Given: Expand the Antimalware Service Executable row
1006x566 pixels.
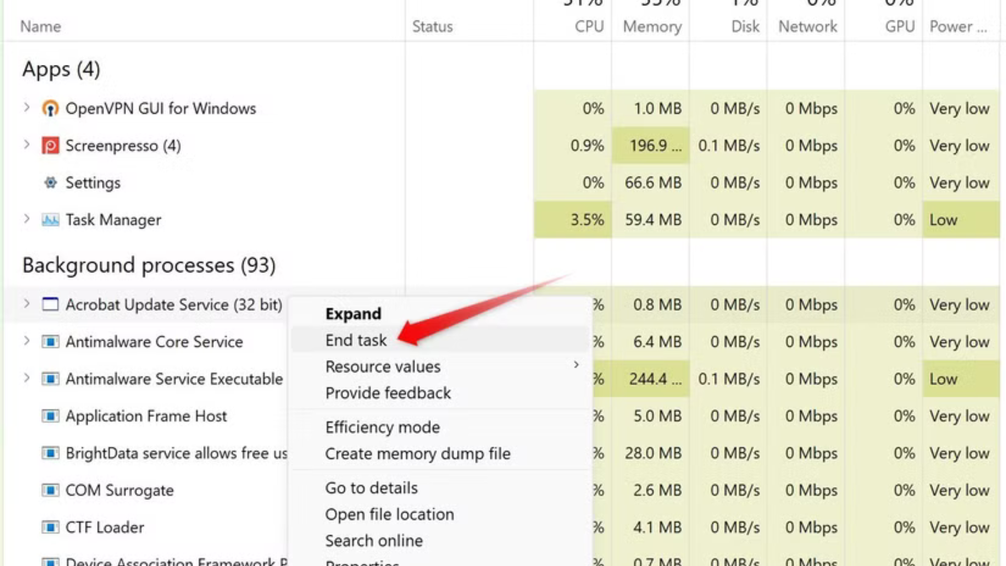Looking at the screenshot, I should (x=27, y=378).
